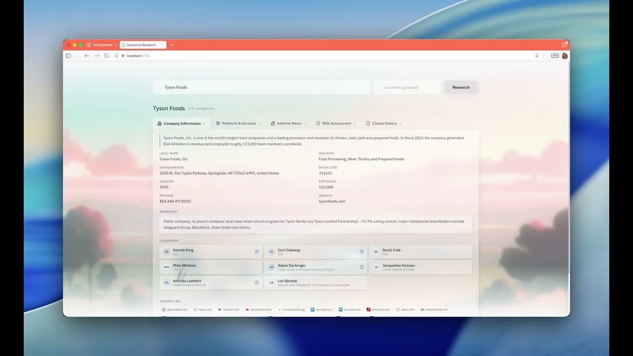Open the globaldata.com source link

point(175,310)
